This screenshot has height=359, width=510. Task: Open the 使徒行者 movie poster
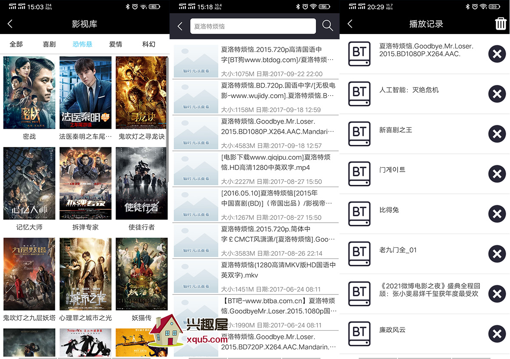(x=142, y=184)
